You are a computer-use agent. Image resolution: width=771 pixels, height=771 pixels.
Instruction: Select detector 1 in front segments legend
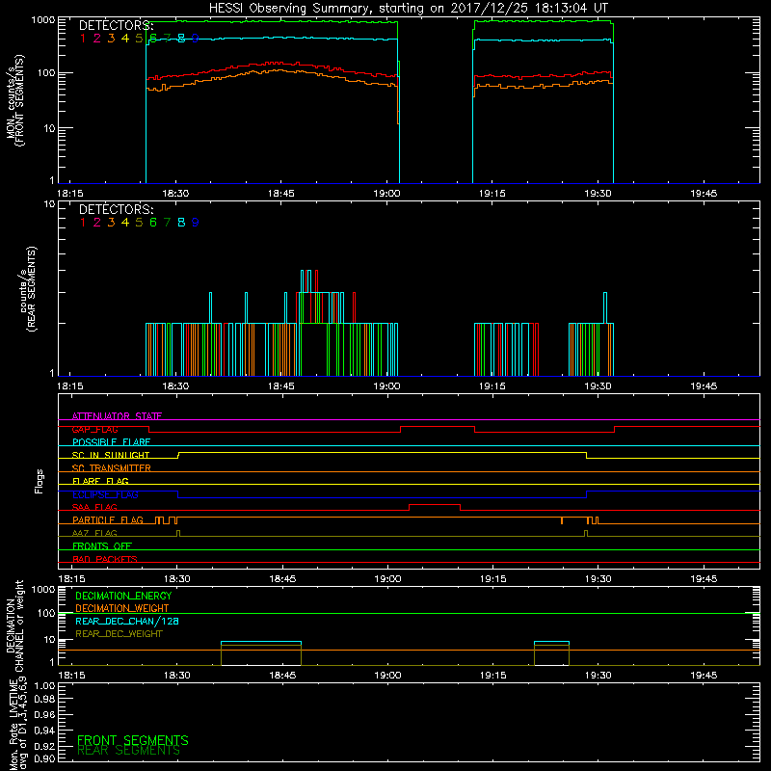83,39
